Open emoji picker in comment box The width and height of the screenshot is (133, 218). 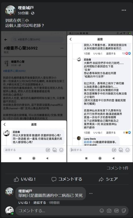pos(102,211)
